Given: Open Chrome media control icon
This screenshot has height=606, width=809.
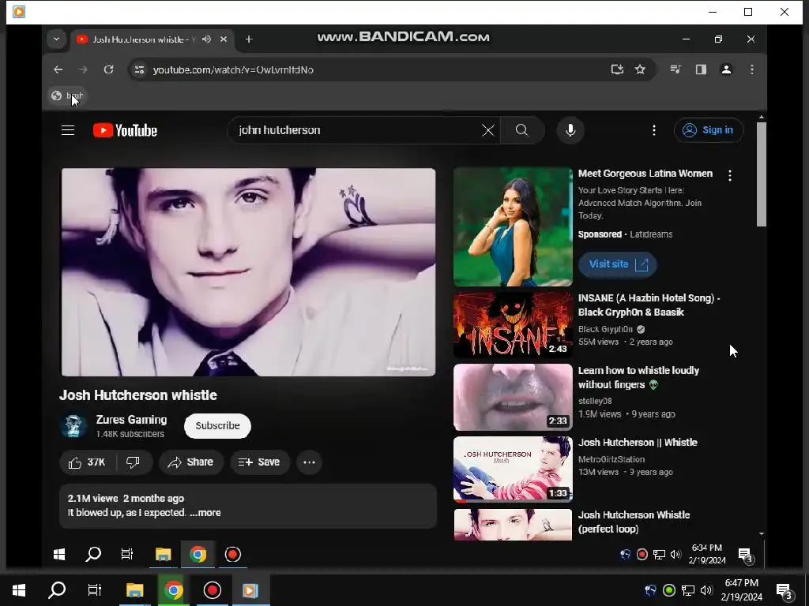Looking at the screenshot, I should coord(675,69).
